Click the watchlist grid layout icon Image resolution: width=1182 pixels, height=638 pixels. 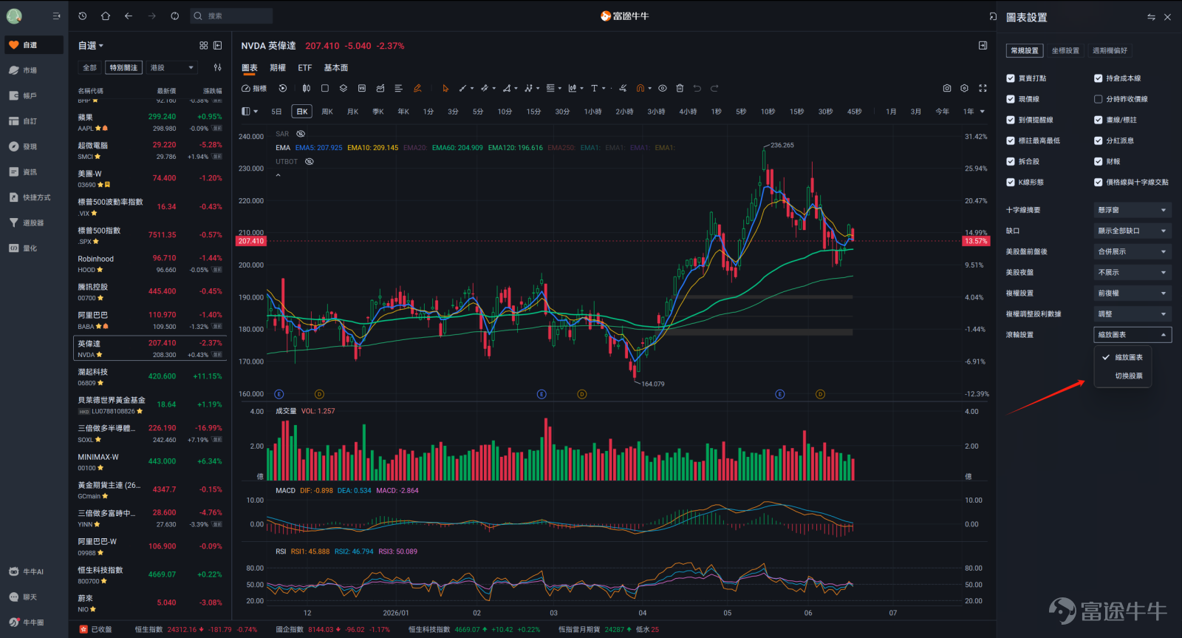point(204,45)
